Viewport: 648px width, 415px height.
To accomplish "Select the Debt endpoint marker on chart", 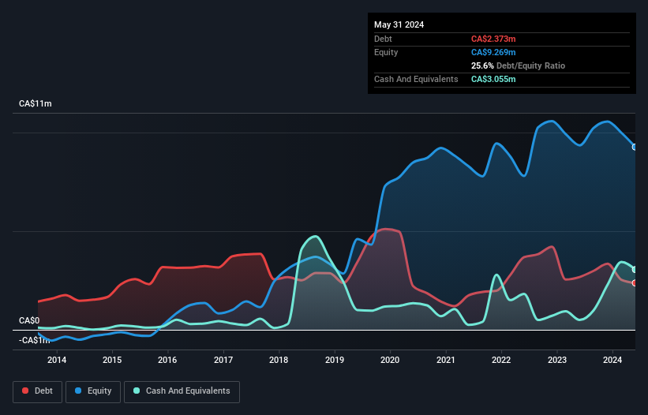I will (635, 283).
